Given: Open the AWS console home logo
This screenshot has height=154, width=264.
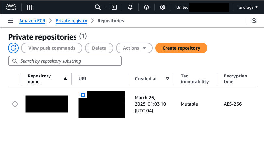Looking at the screenshot, I should (x=11, y=7).
